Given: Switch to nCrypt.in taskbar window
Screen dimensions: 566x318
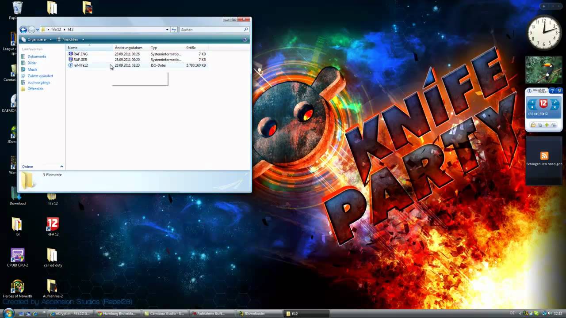Looking at the screenshot, I should (71, 314).
